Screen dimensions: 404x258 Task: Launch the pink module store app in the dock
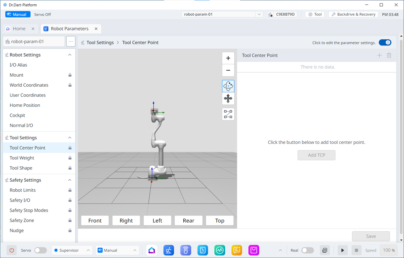coord(254,250)
